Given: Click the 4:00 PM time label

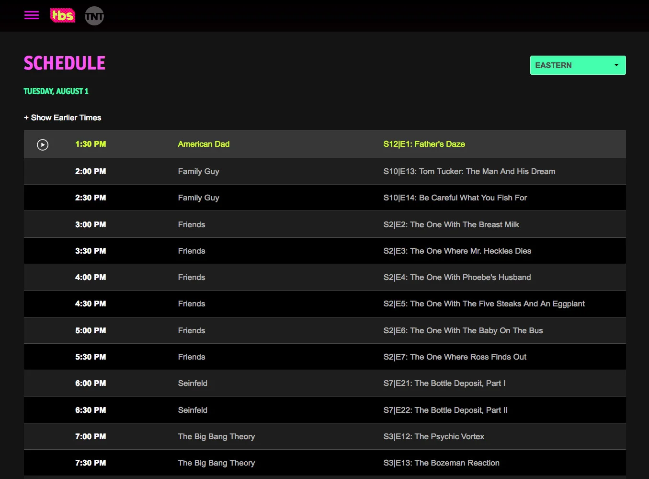Looking at the screenshot, I should point(91,277).
